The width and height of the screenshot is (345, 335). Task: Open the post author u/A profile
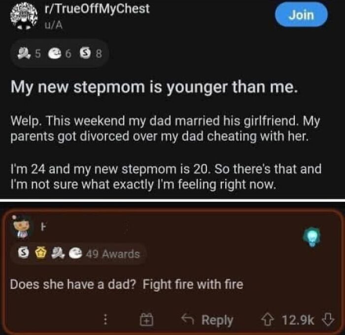[53, 25]
